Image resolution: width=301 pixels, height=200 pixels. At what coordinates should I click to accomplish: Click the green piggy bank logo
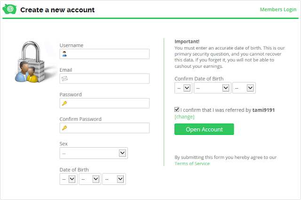coord(9,9)
